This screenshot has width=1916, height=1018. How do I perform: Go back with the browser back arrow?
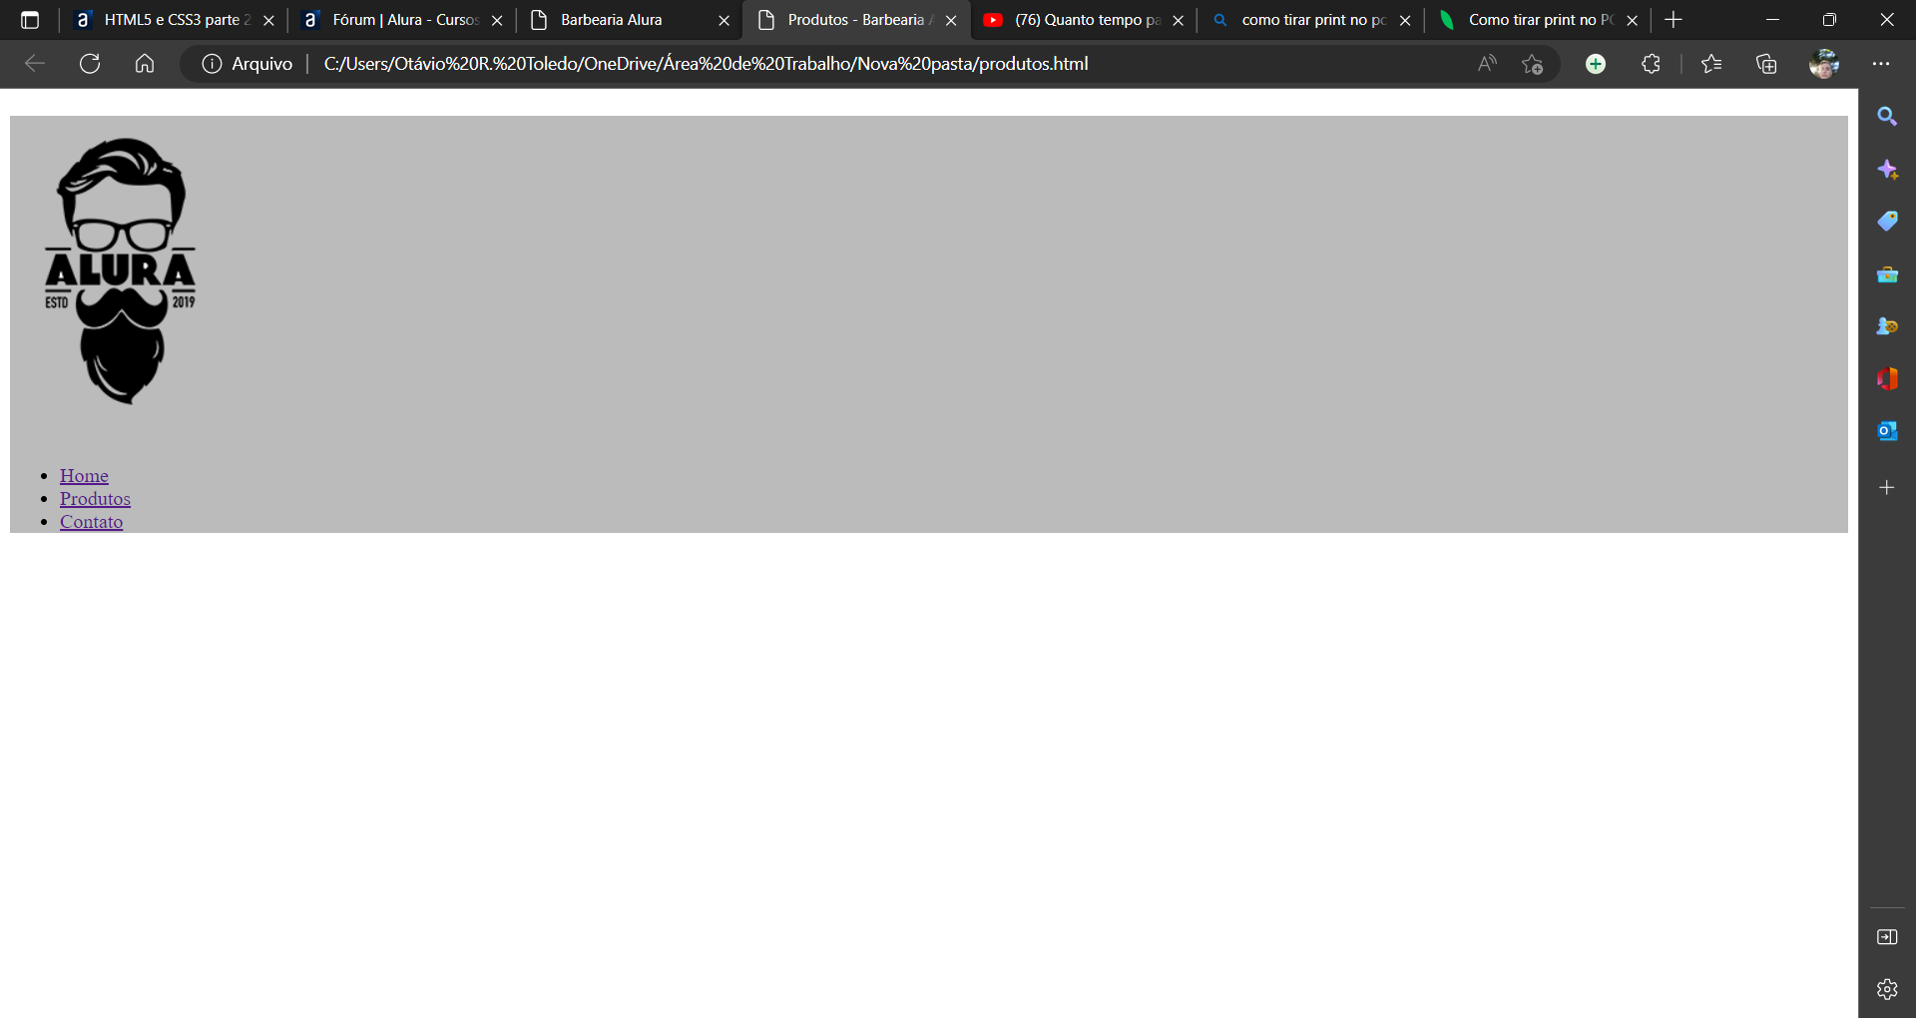pos(35,64)
